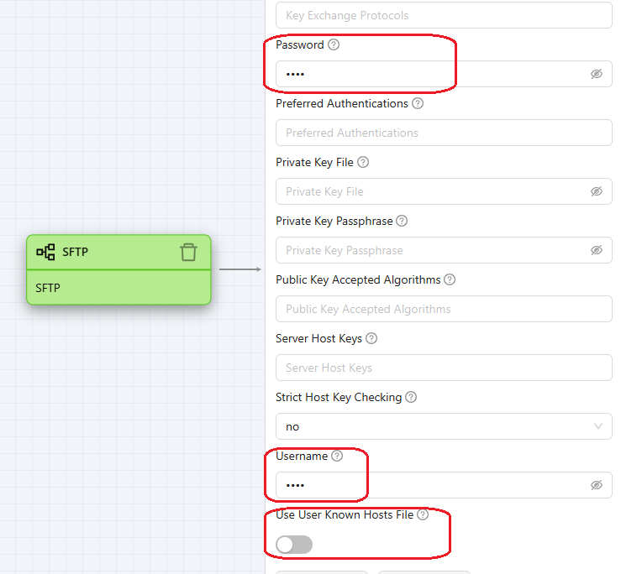Click Private Key Passphrase help icon
The height and width of the screenshot is (574, 621).
click(402, 221)
